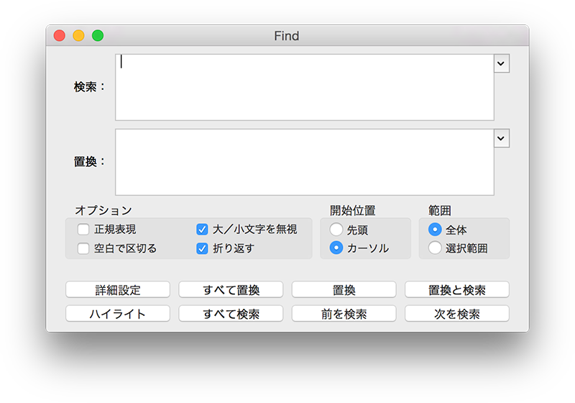Enable the 正規表現 checkbox
The width and height of the screenshot is (575, 403).
point(83,230)
